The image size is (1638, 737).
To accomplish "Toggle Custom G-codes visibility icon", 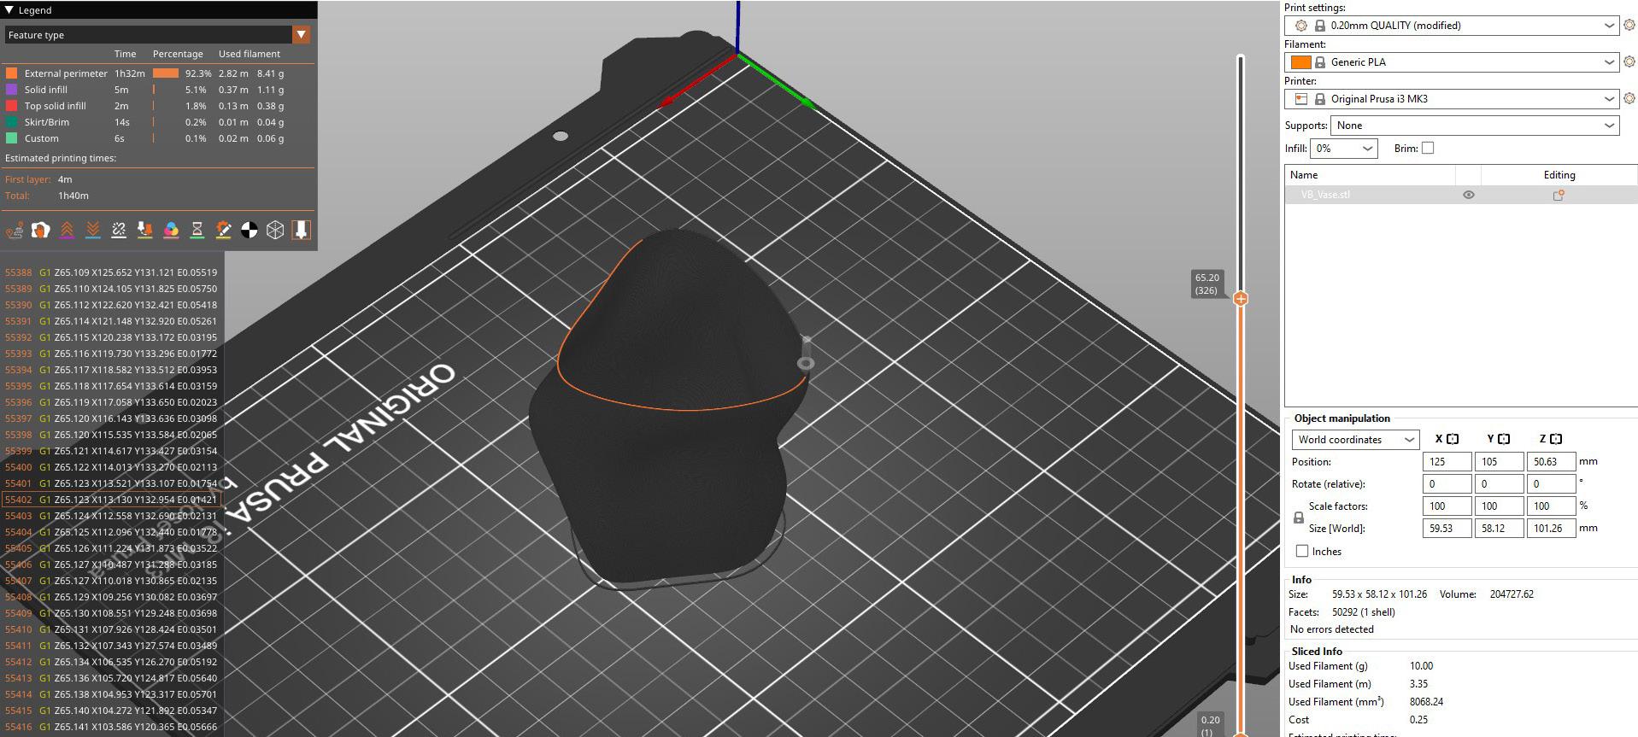I will pyautogui.click(x=223, y=230).
